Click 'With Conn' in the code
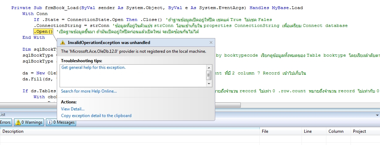This screenshot has width=380, height=145. [35, 14]
